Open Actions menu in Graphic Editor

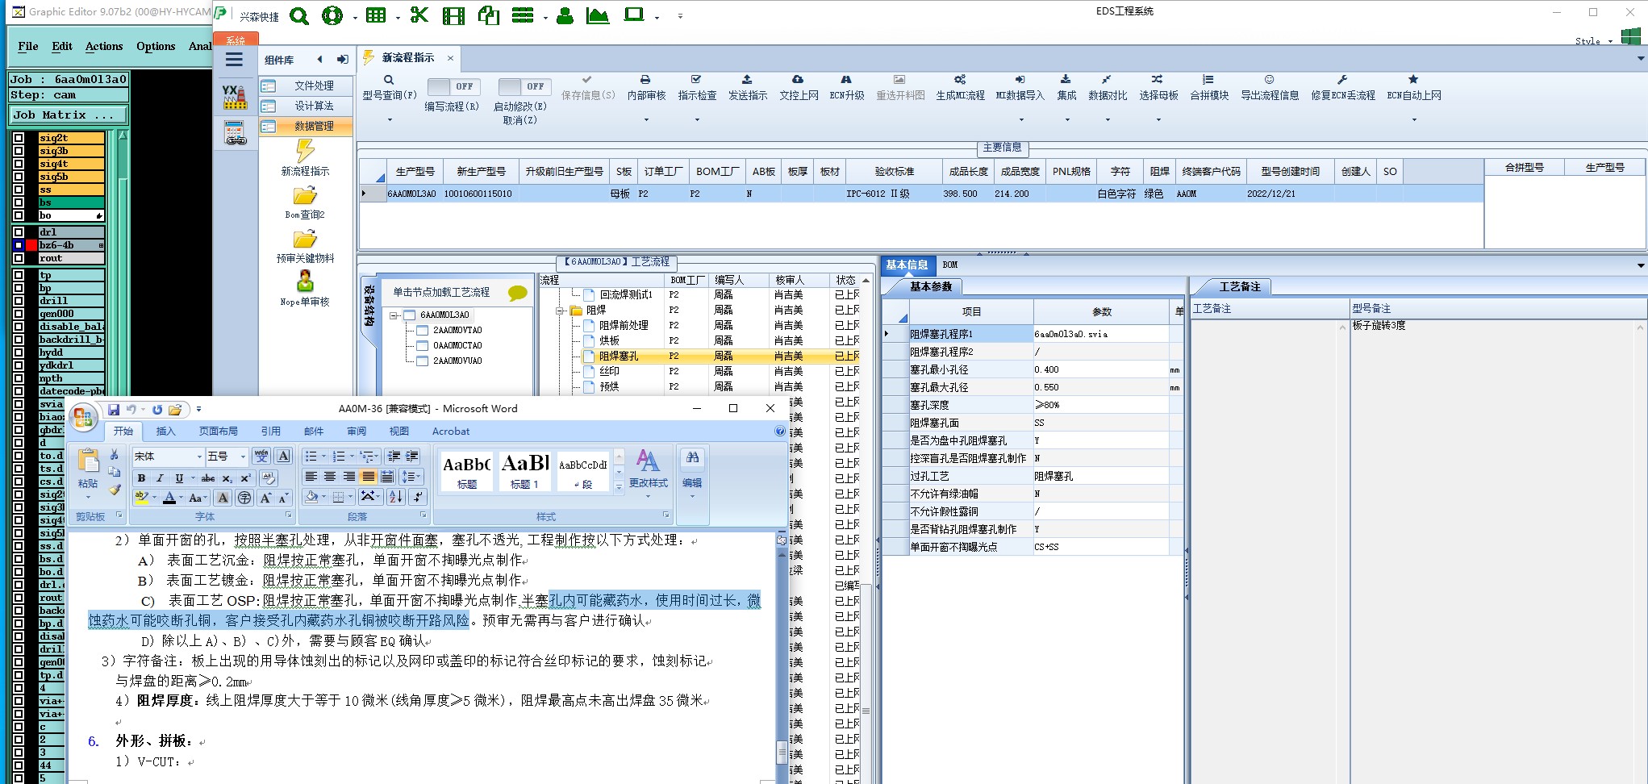104,46
